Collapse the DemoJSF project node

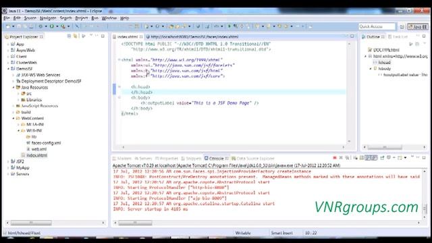pyautogui.click(x=8, y=69)
